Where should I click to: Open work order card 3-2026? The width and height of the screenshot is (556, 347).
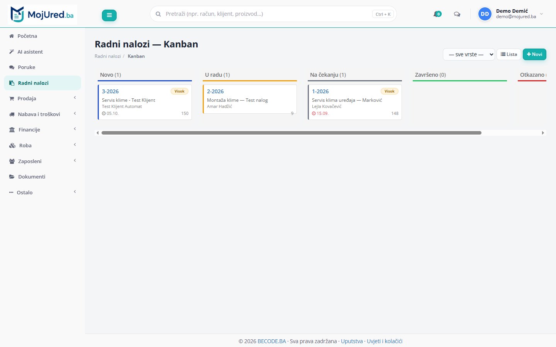[x=145, y=102]
